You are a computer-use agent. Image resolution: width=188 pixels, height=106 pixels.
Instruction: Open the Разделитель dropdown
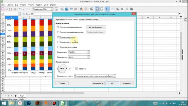(x=79, y=52)
